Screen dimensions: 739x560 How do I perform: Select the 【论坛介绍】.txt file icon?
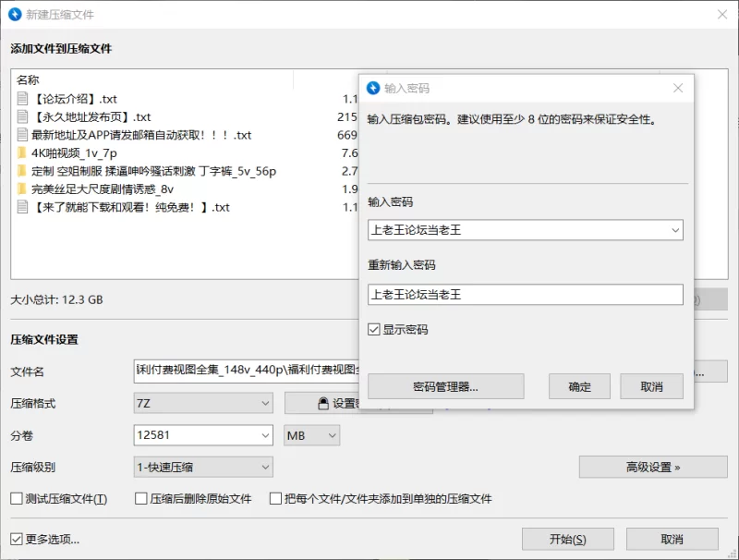tap(22, 99)
